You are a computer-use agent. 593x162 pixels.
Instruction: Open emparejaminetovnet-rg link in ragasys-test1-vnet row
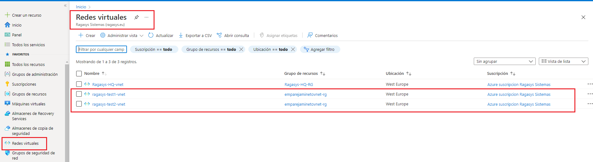tap(306, 94)
